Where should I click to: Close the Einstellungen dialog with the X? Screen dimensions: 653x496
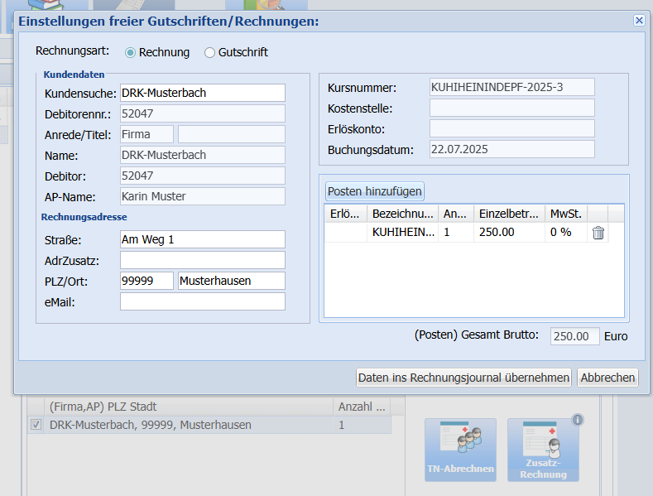[638, 21]
